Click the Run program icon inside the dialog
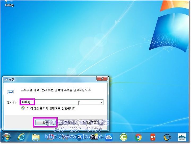 point(11,92)
